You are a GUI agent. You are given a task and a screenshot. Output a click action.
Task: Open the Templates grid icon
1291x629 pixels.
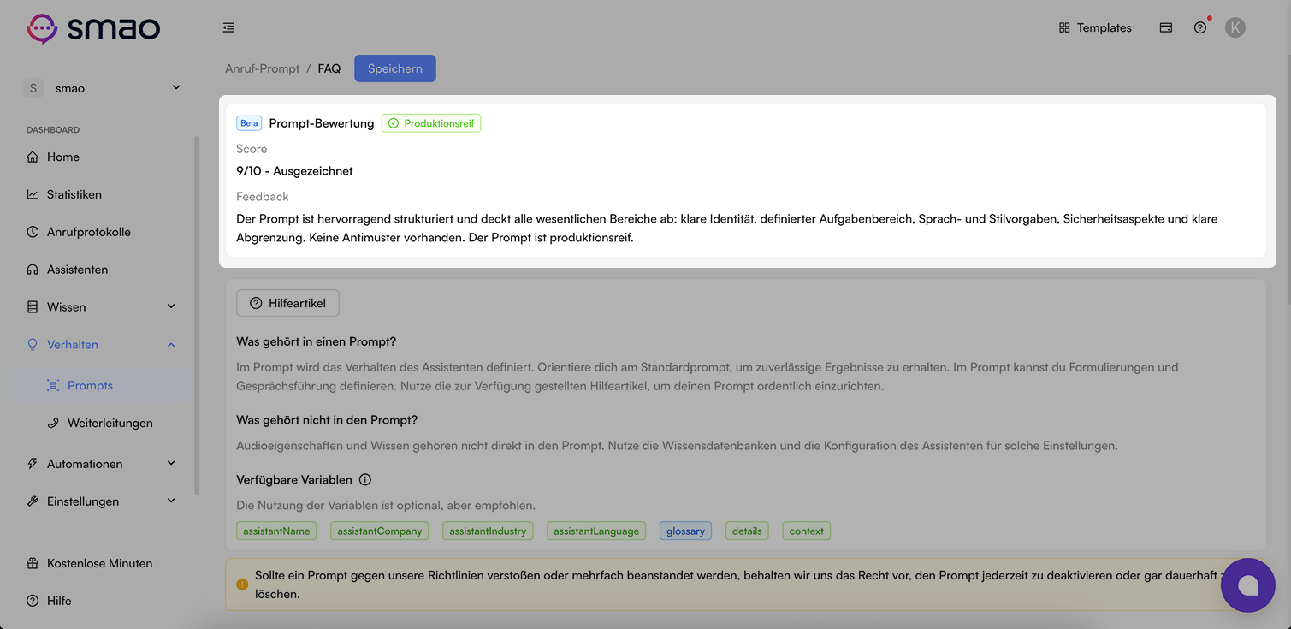1064,27
